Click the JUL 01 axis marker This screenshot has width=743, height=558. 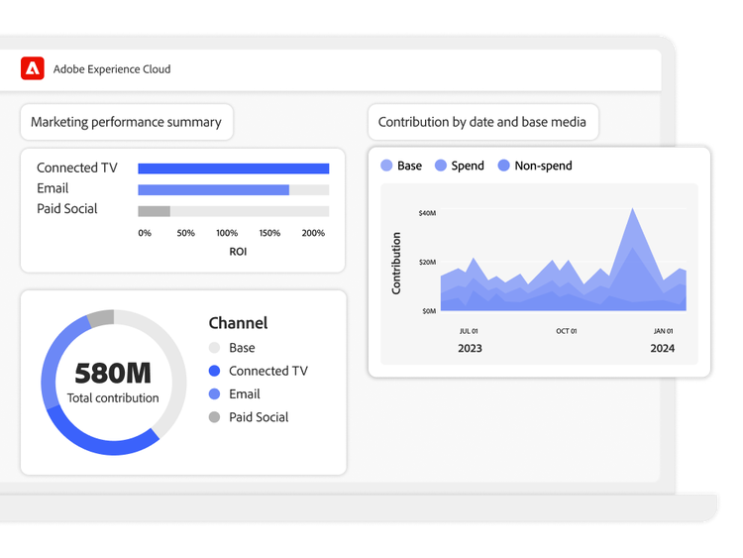click(469, 331)
